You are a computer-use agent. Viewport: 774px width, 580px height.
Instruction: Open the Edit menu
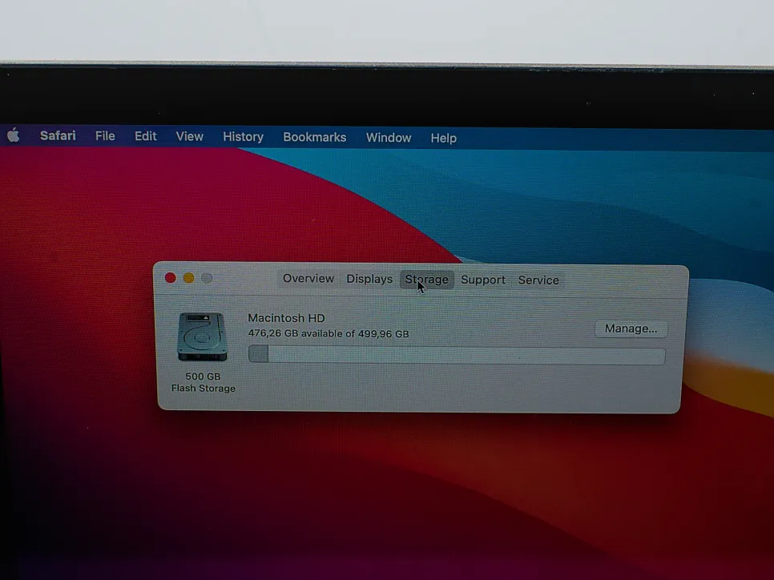coord(146,136)
